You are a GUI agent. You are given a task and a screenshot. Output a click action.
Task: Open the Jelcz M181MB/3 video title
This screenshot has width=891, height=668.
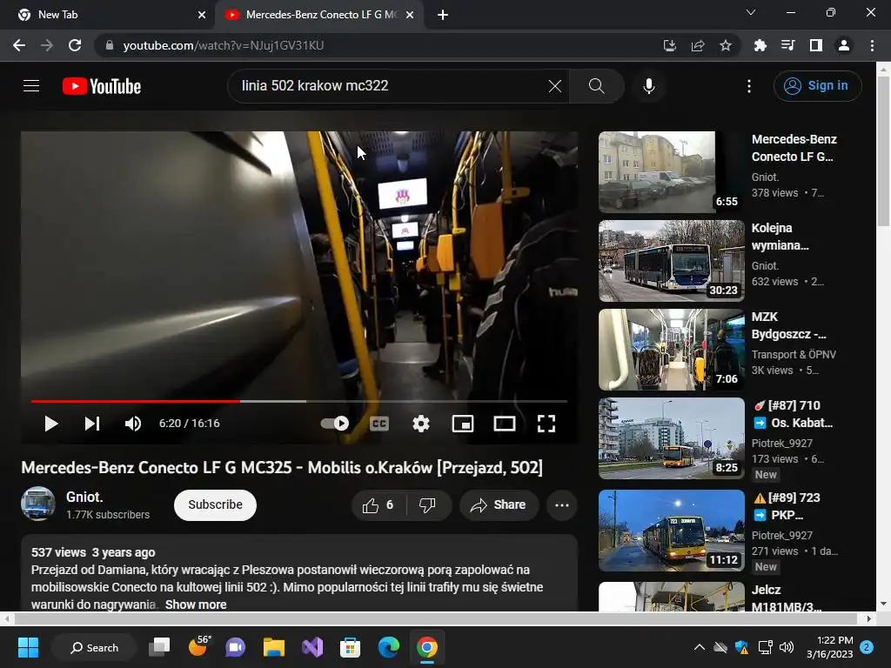(x=787, y=598)
